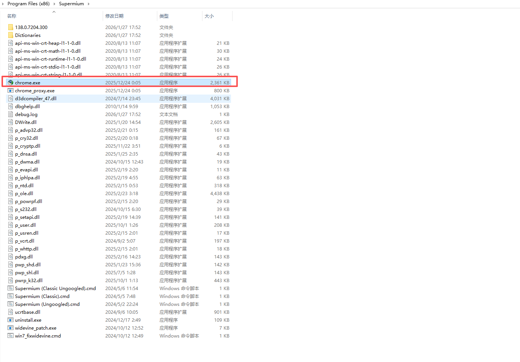Click the debug.log text document icon
The height and width of the screenshot is (362, 520).
point(11,114)
